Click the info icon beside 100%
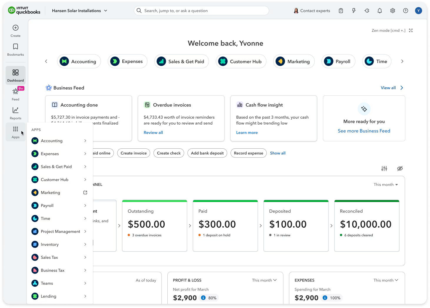Image resolution: width=430 pixels, height=308 pixels. point(325,298)
